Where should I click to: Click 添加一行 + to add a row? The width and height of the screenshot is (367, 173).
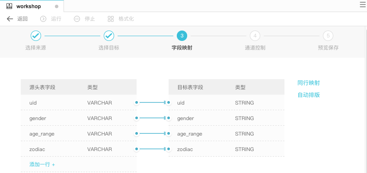tap(42, 164)
